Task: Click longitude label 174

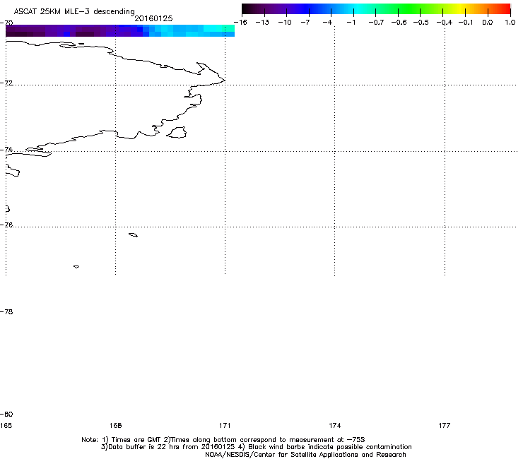Action: [x=334, y=425]
